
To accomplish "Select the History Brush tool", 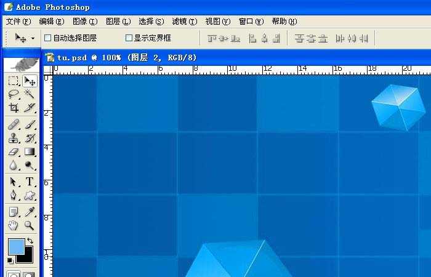I will (30, 138).
